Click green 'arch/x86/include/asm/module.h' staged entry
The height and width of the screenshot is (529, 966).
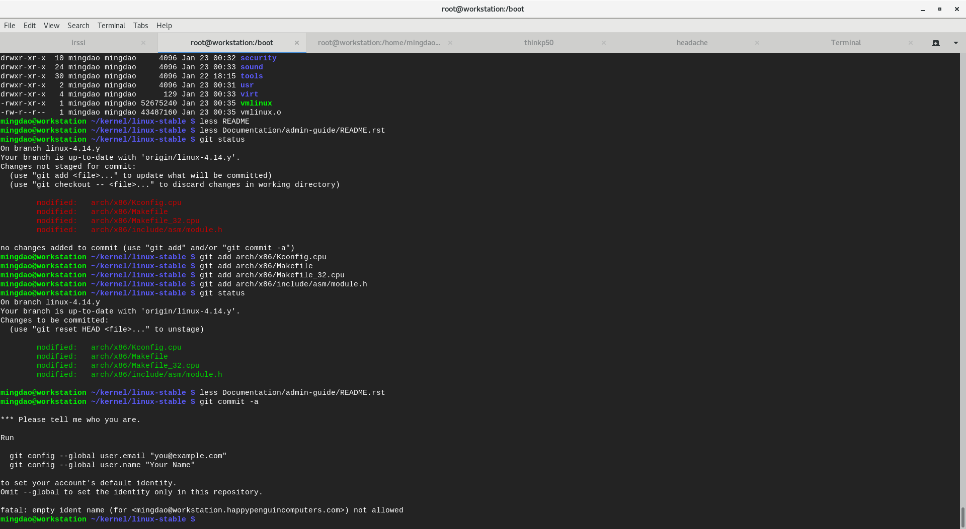156,375
